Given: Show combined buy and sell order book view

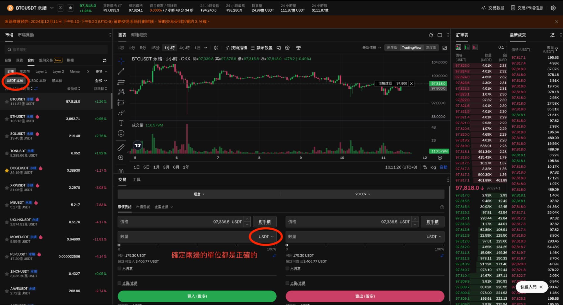Looking at the screenshot, I should [x=459, y=47].
